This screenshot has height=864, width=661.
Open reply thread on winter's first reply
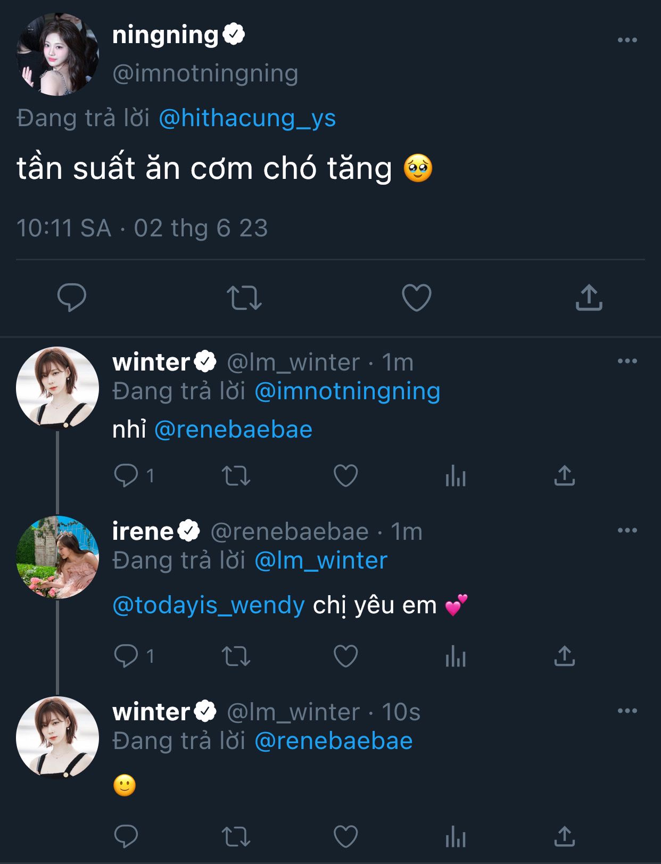click(x=127, y=475)
